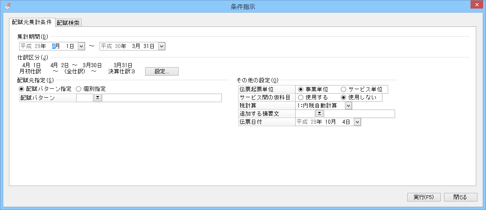This screenshot has height=210, width=486.
Task: Open the 伝票日付 date dropdown
Action: tap(357, 122)
